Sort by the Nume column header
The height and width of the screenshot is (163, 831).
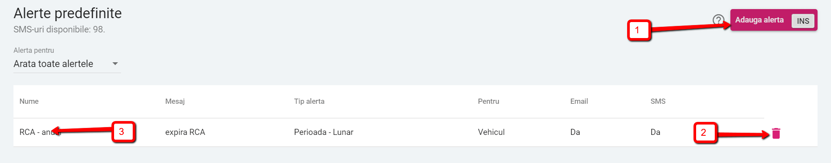(x=29, y=101)
